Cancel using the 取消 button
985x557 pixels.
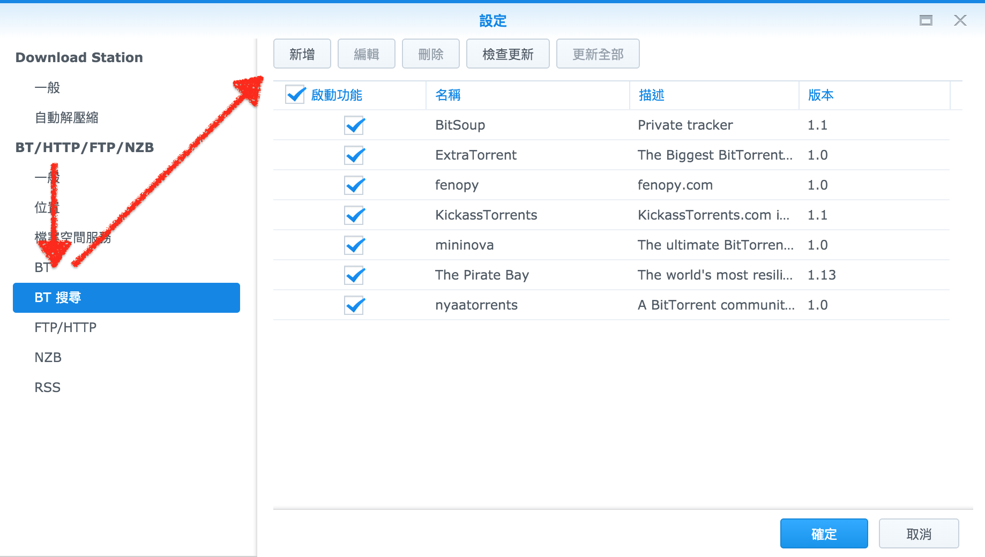click(919, 533)
